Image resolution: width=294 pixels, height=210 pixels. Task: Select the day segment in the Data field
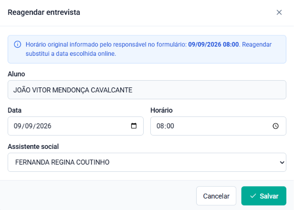(17, 126)
